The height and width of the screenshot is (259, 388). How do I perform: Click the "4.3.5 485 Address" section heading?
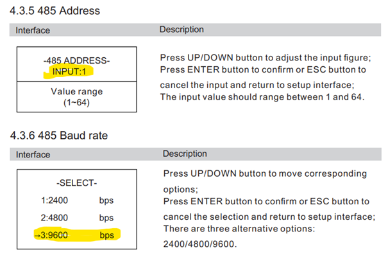click(55, 12)
